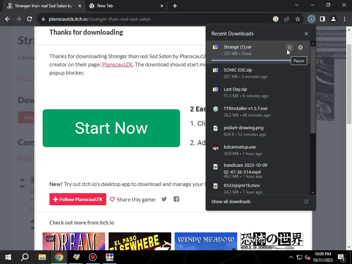This screenshot has width=352, height=264.
Task: Open the Windy Meadow game thumbnail
Action: click(x=206, y=241)
